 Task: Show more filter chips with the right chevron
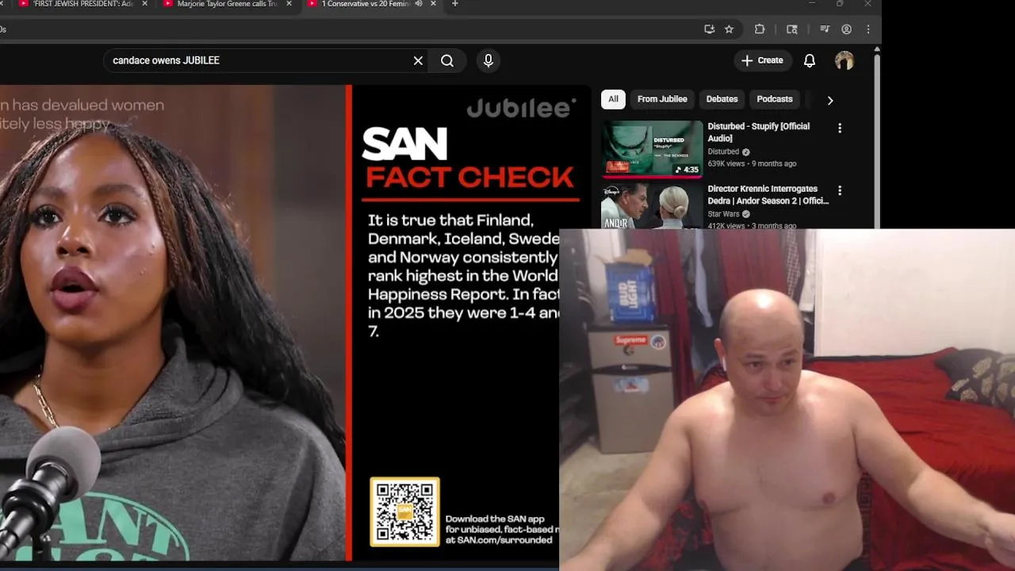click(830, 100)
